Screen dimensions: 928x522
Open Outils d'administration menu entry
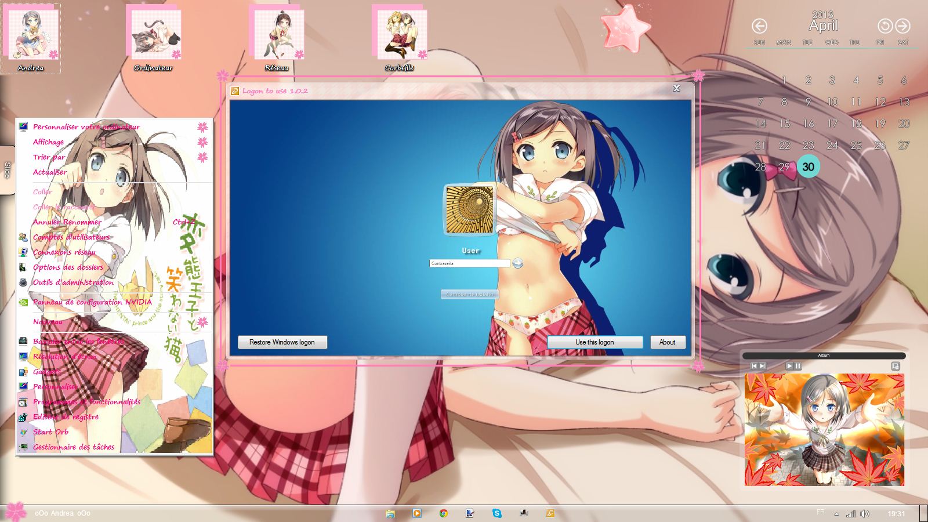115,282
